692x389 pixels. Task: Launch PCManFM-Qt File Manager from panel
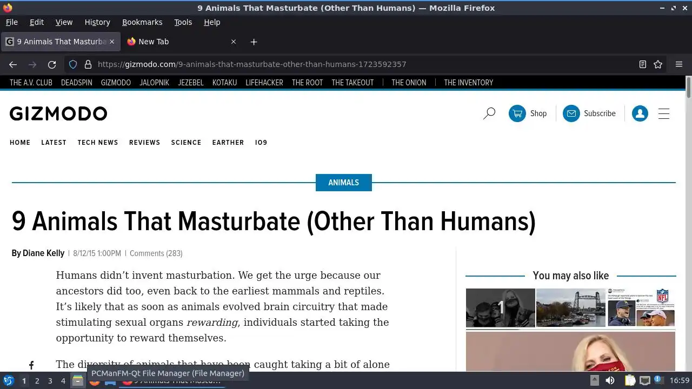click(x=78, y=381)
